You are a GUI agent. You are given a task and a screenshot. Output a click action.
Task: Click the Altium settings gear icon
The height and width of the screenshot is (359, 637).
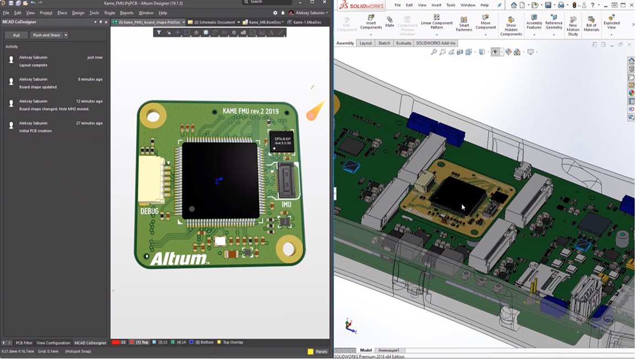(275, 13)
